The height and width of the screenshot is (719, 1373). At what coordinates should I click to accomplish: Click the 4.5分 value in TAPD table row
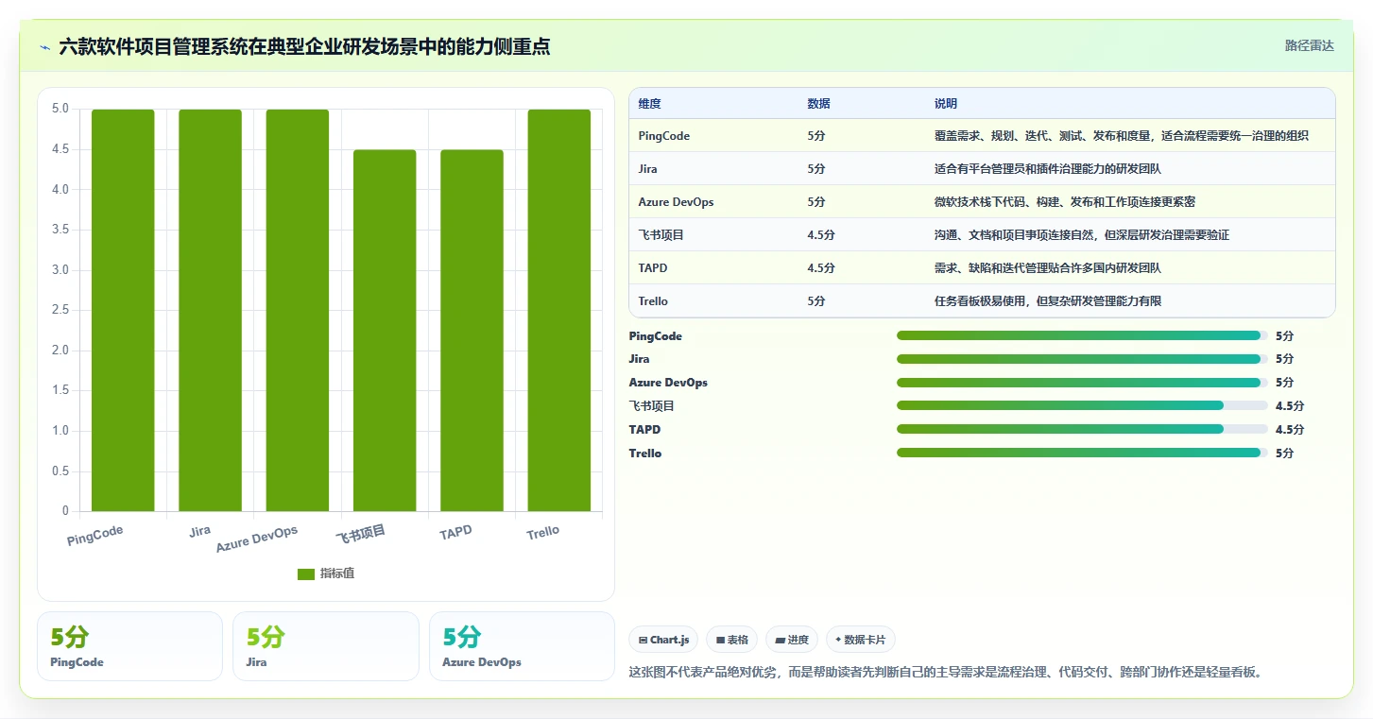tap(821, 268)
